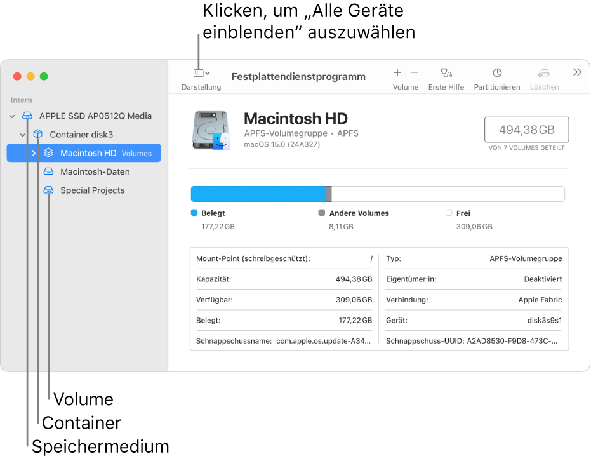Image resolution: width=591 pixels, height=461 pixels.
Task: Open the Partitionieren pie chart tool
Action: click(x=497, y=73)
